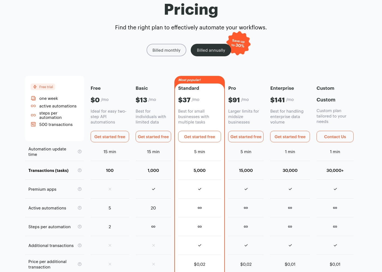Get started free on the Basic plan
The width and height of the screenshot is (382, 272).
tap(153, 137)
